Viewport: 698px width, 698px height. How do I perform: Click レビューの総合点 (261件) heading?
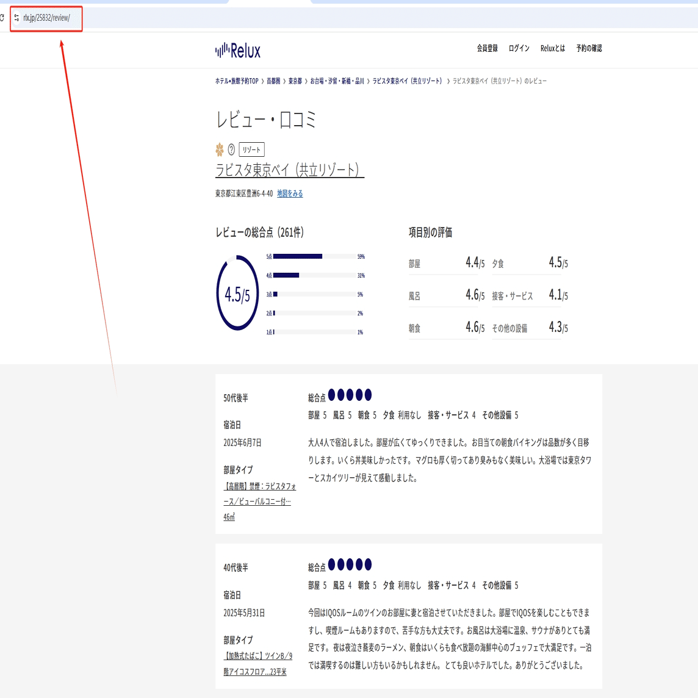(x=259, y=232)
